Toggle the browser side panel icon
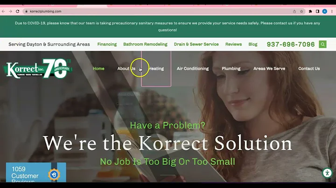 click(x=318, y=11)
